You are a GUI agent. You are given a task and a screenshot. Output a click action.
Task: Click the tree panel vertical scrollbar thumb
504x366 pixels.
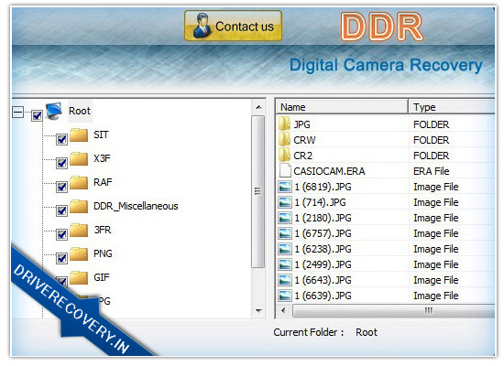tap(257, 191)
